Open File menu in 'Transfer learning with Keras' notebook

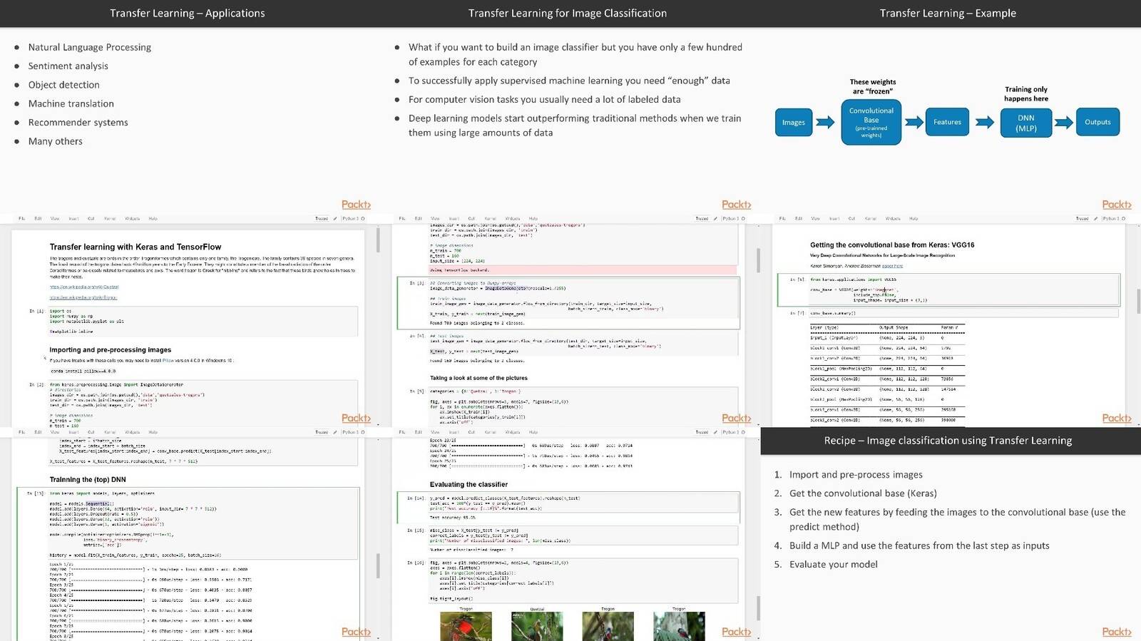(21, 219)
